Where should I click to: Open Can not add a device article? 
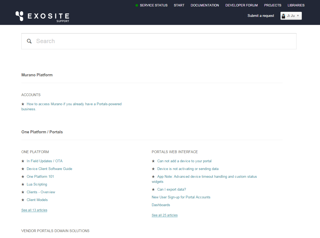184,161
